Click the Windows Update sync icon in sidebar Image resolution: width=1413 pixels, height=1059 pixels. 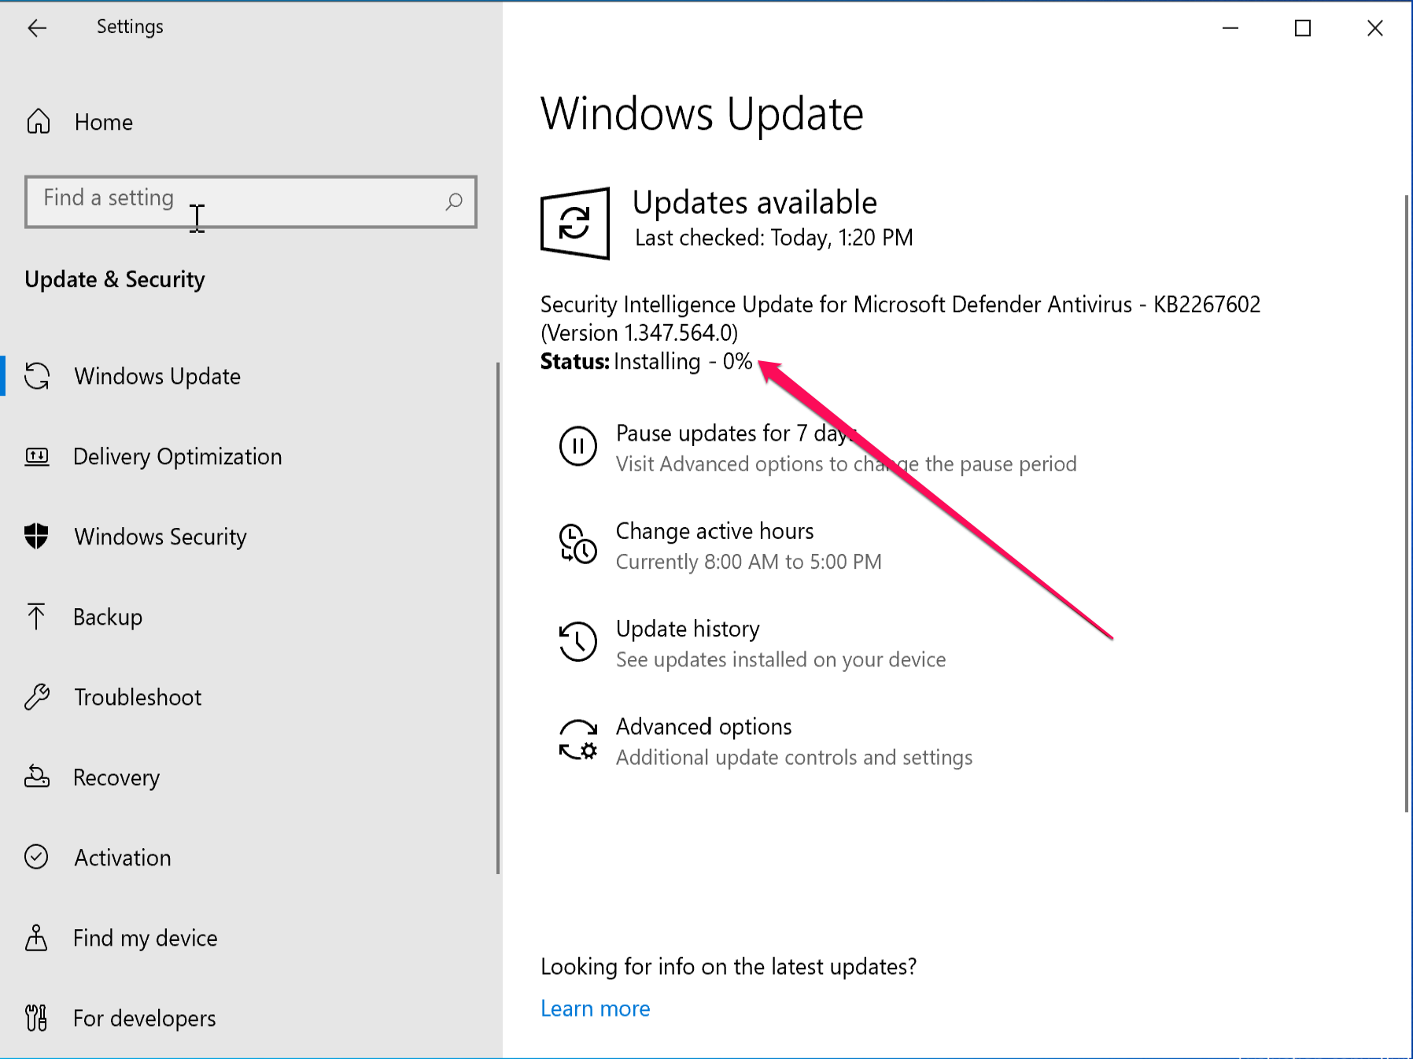37,376
